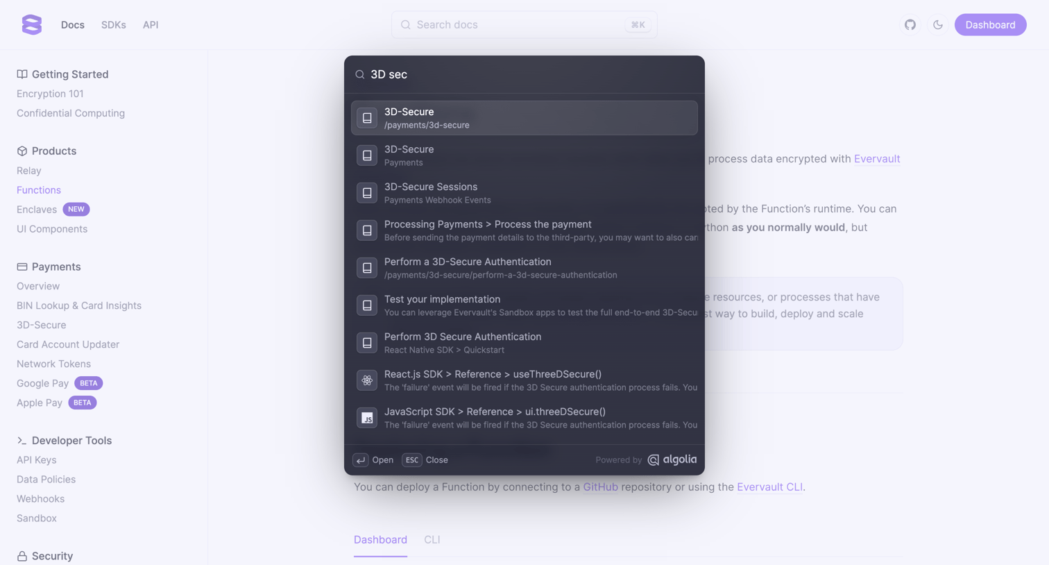Follow the Evervault CLI link
Screen dimensions: 1049x565
click(x=769, y=487)
